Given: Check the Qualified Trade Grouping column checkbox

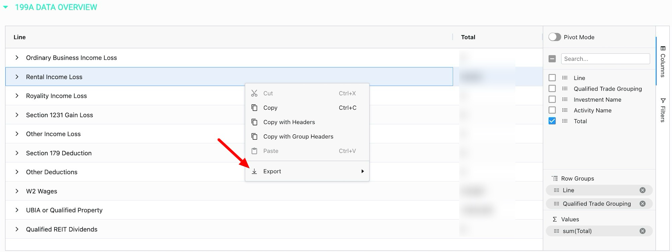Looking at the screenshot, I should click(x=552, y=89).
